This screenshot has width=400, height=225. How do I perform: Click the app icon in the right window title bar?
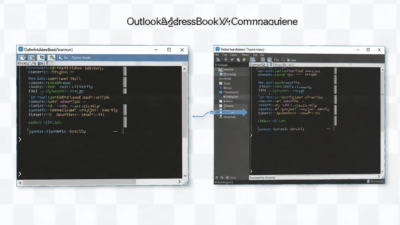point(217,49)
